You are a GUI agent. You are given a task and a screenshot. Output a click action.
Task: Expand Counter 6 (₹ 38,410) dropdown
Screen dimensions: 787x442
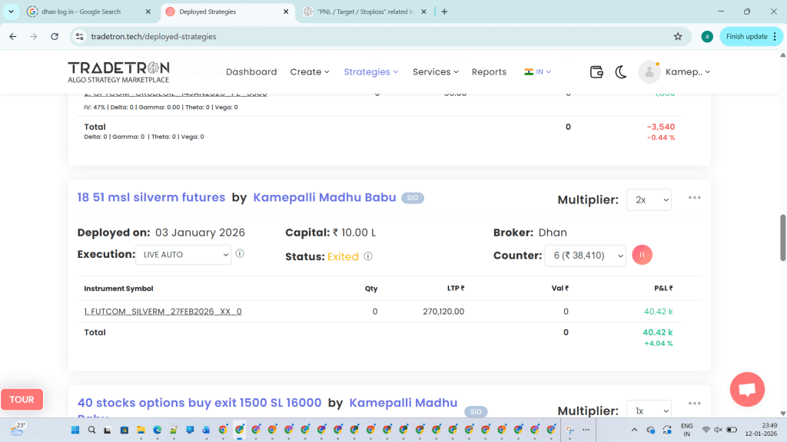[586, 256]
